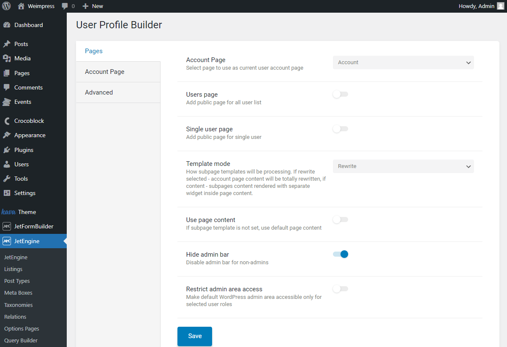Click the comments bubble in the top bar
The height and width of the screenshot is (347, 507).
[66, 6]
